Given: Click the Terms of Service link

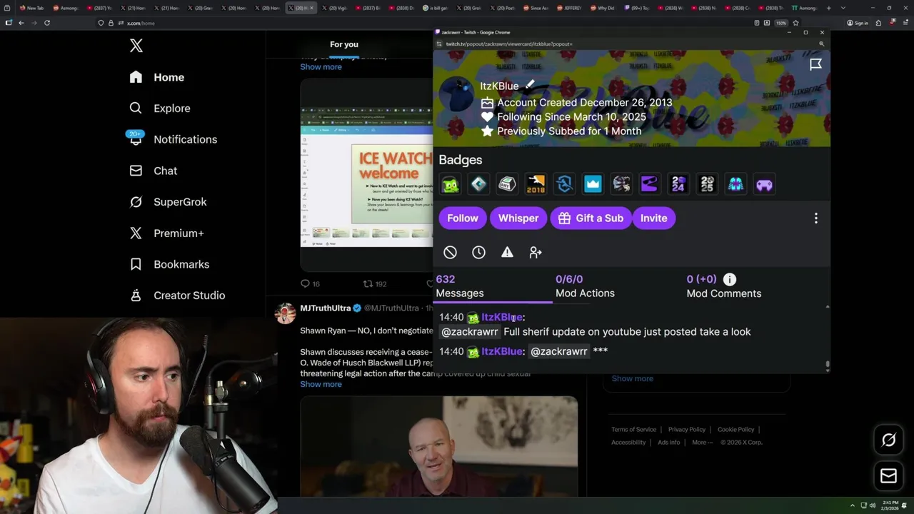Looking at the screenshot, I should (x=633, y=430).
